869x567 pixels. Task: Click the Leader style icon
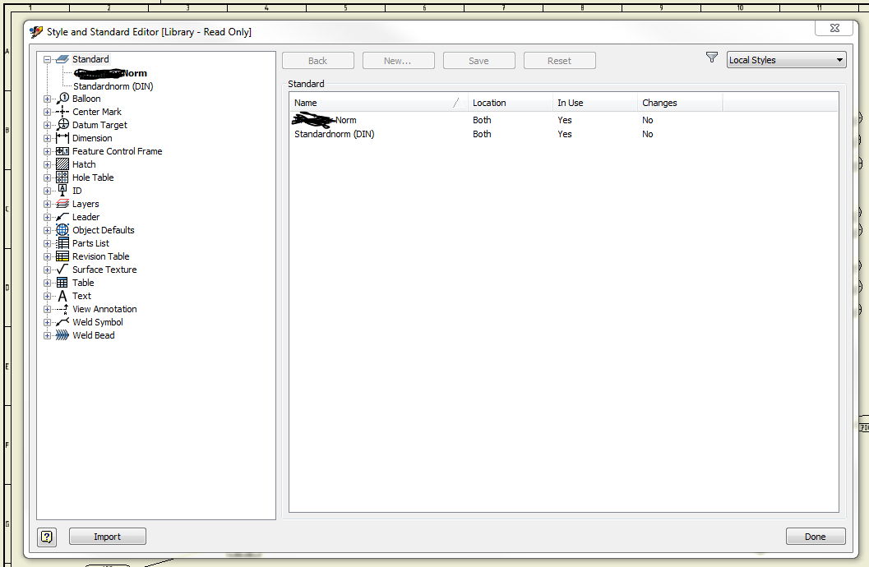(x=62, y=217)
